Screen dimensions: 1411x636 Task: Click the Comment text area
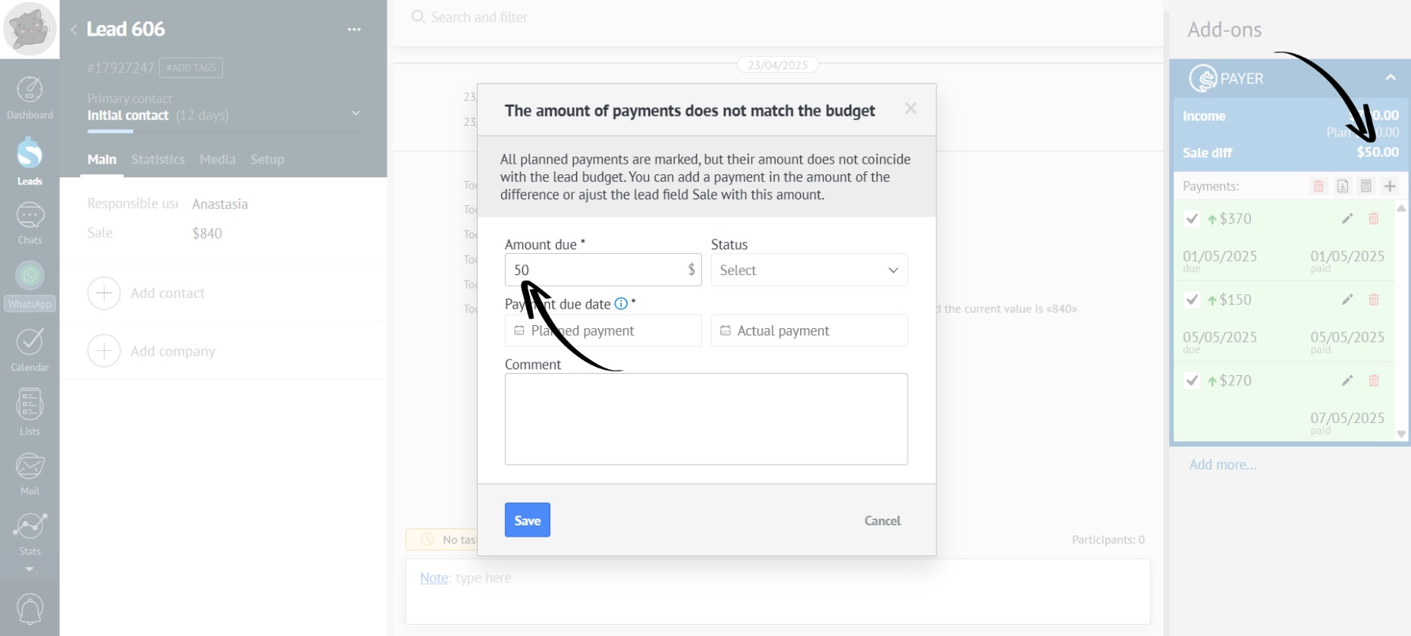(x=706, y=418)
